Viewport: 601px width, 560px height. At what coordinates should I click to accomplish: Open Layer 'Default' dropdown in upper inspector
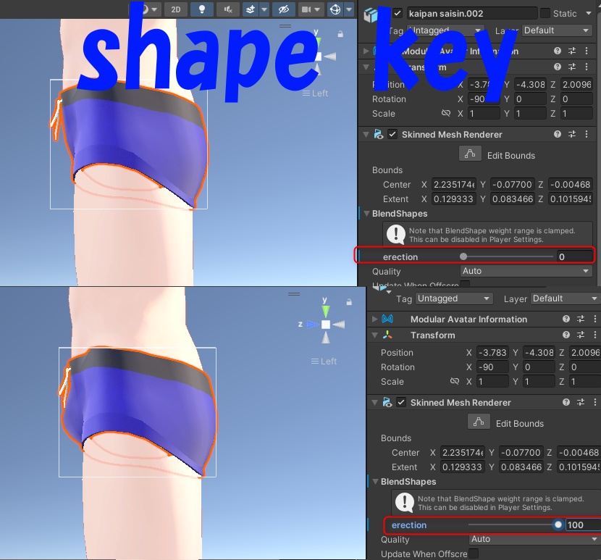click(x=557, y=30)
